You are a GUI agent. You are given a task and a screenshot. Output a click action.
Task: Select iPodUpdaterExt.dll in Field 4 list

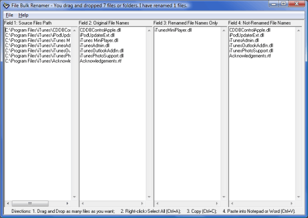pos(247,35)
